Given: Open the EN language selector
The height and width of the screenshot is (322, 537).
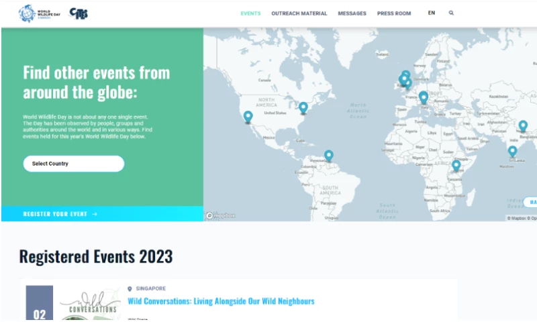Looking at the screenshot, I should (x=431, y=13).
